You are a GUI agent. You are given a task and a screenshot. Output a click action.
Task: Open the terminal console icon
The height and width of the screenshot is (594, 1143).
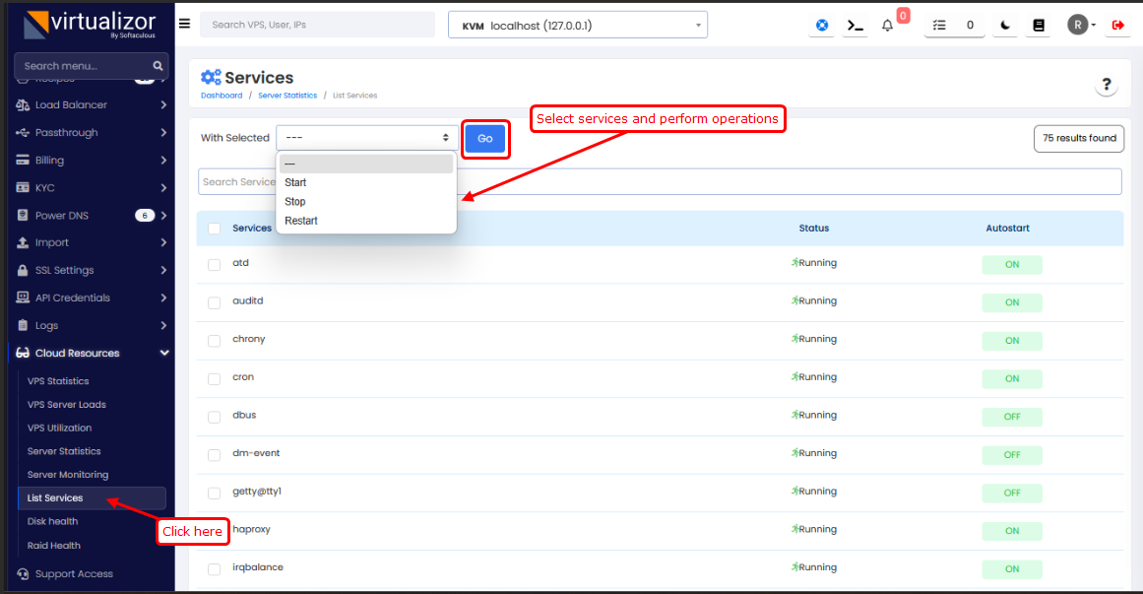856,25
